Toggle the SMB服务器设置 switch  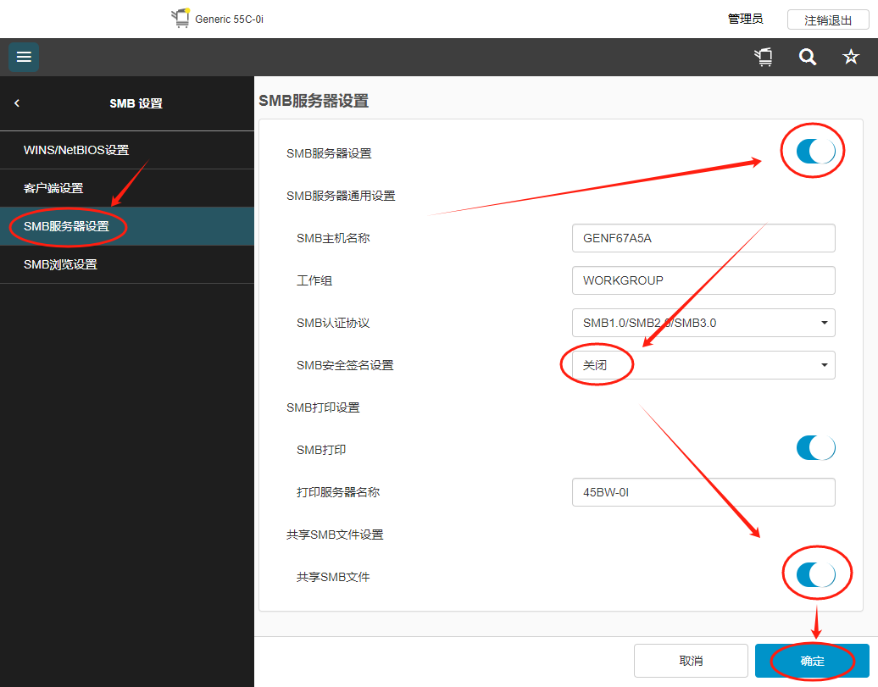click(x=815, y=152)
